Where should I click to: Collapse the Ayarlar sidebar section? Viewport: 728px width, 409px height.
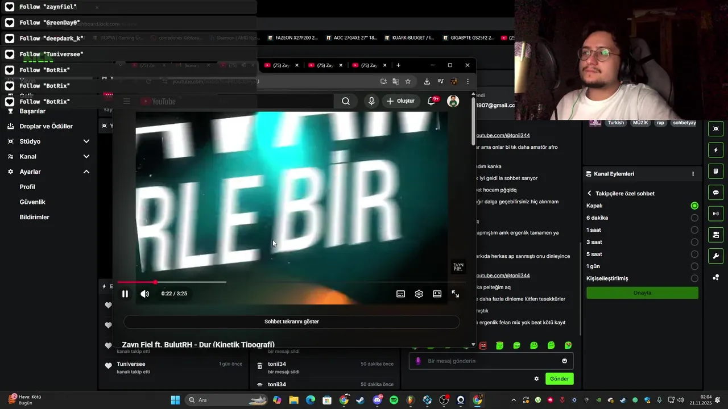coord(86,172)
